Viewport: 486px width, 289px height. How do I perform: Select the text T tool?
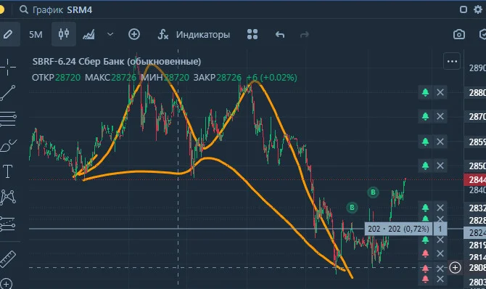pos(7,171)
